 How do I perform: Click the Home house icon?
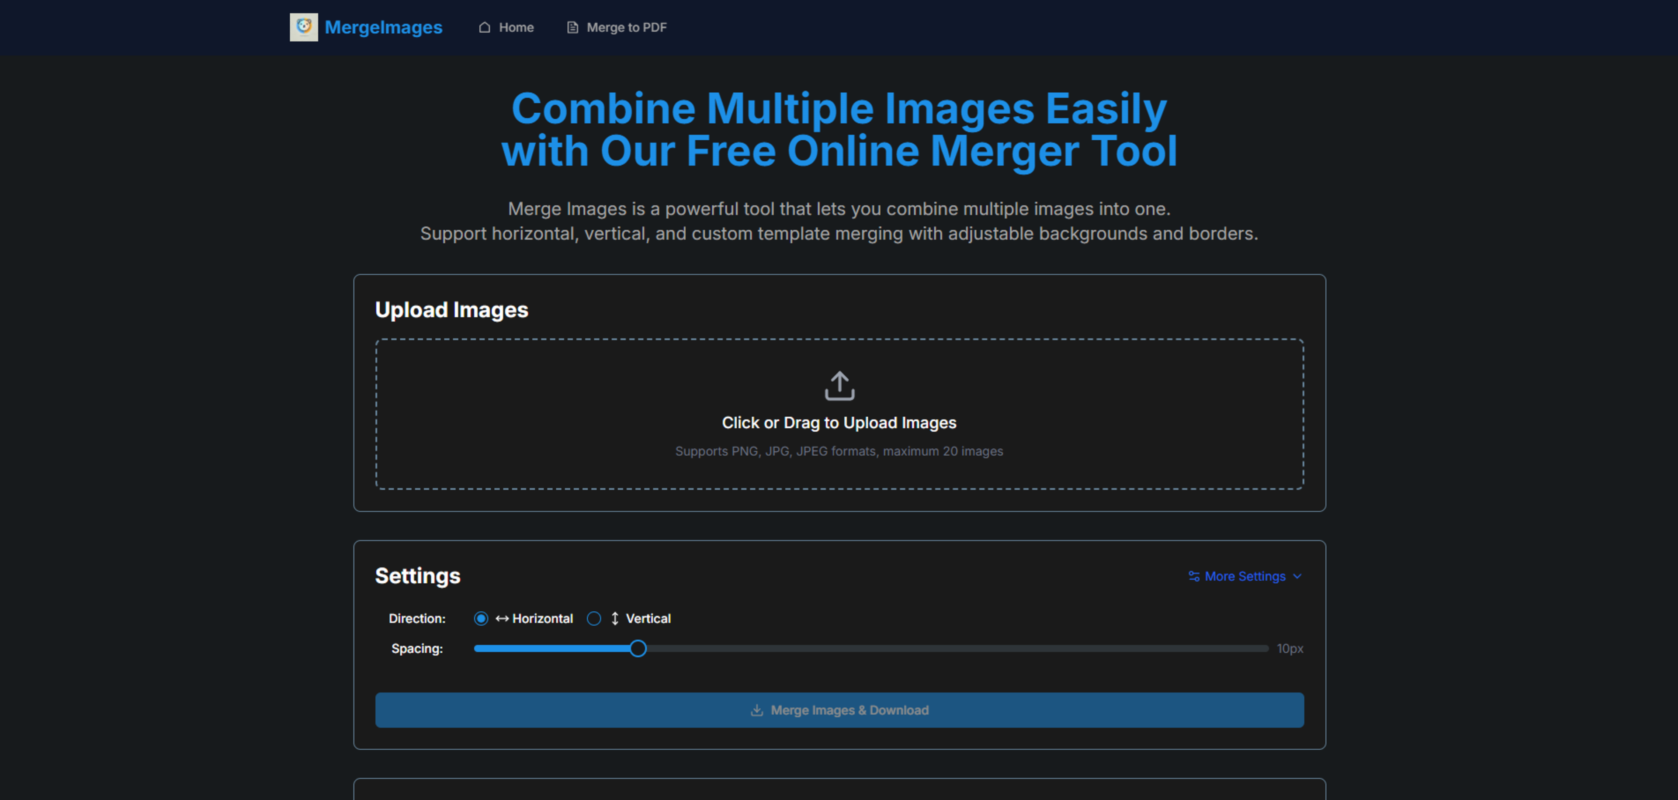(x=484, y=28)
